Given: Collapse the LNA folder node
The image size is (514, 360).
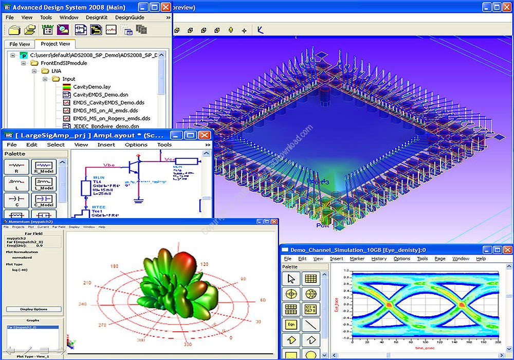Looking at the screenshot, I should tap(34, 71).
